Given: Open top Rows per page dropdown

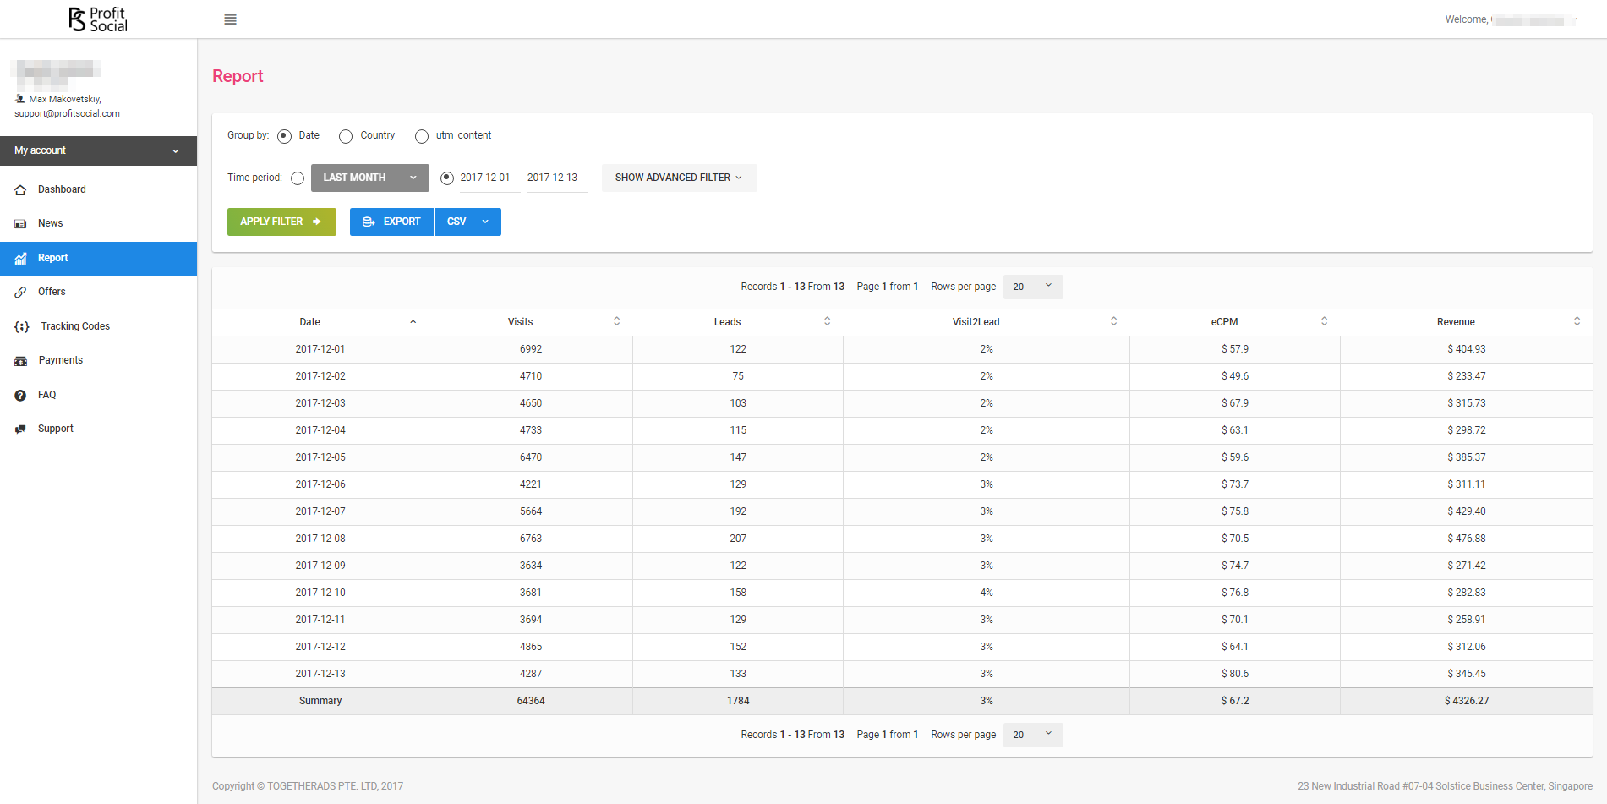Looking at the screenshot, I should coord(1032,287).
